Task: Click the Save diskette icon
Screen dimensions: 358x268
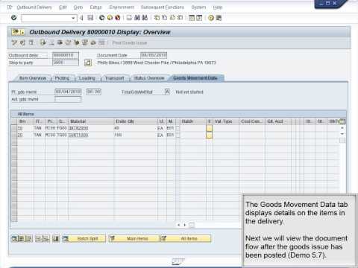Action: pyautogui.click(x=90, y=18)
